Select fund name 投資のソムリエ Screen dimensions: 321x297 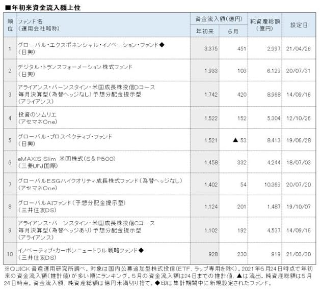(x=37, y=114)
